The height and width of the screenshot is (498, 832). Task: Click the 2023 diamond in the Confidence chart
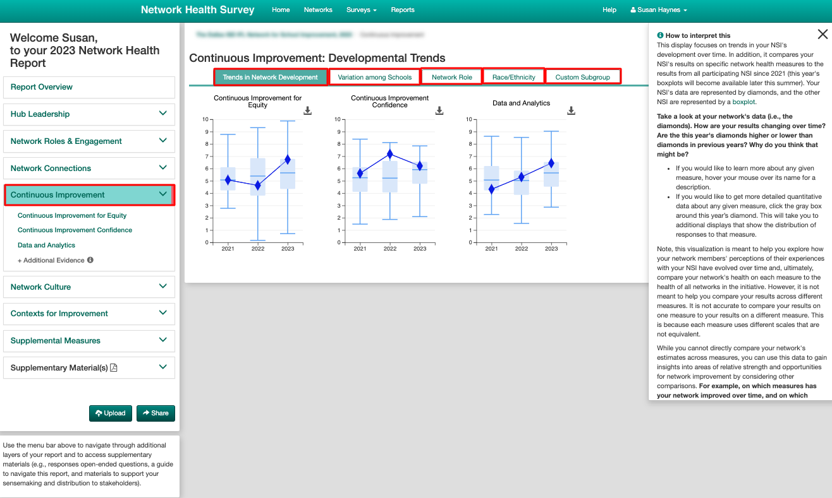[420, 166]
